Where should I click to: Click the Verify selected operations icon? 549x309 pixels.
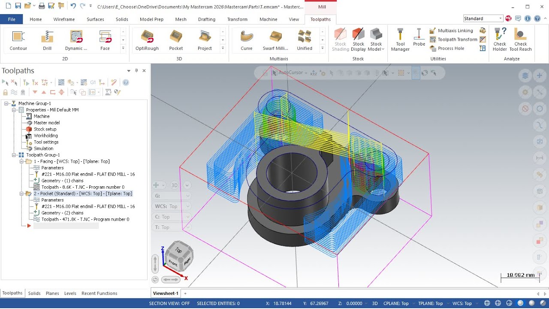(71, 82)
